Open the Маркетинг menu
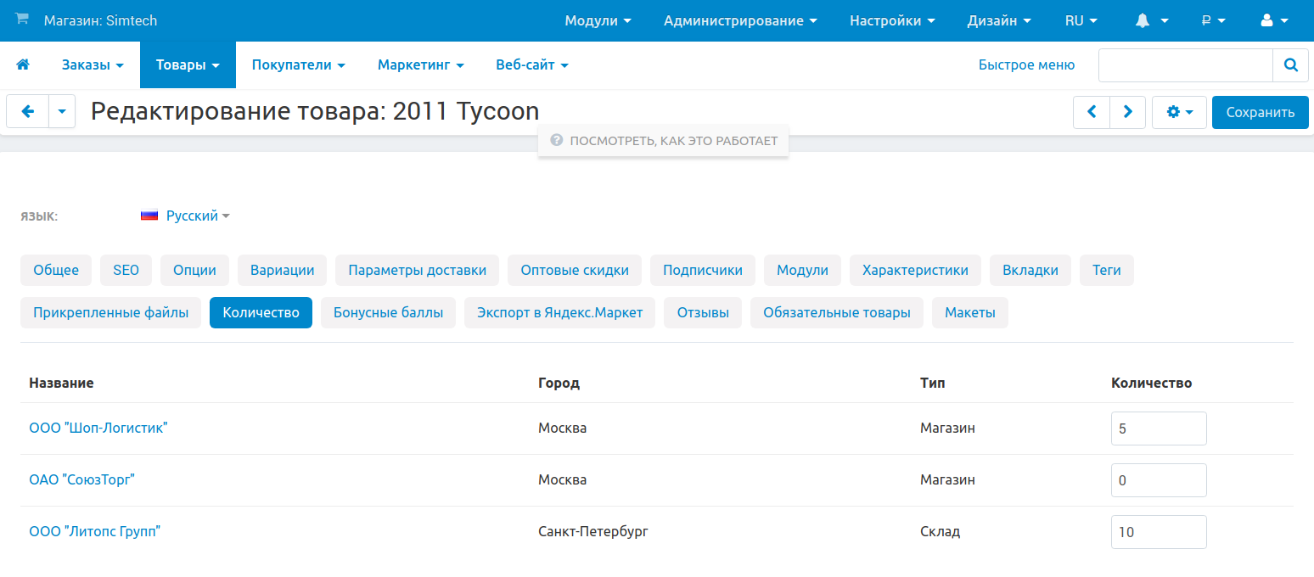Screen dimensions: 1314x577 420,64
